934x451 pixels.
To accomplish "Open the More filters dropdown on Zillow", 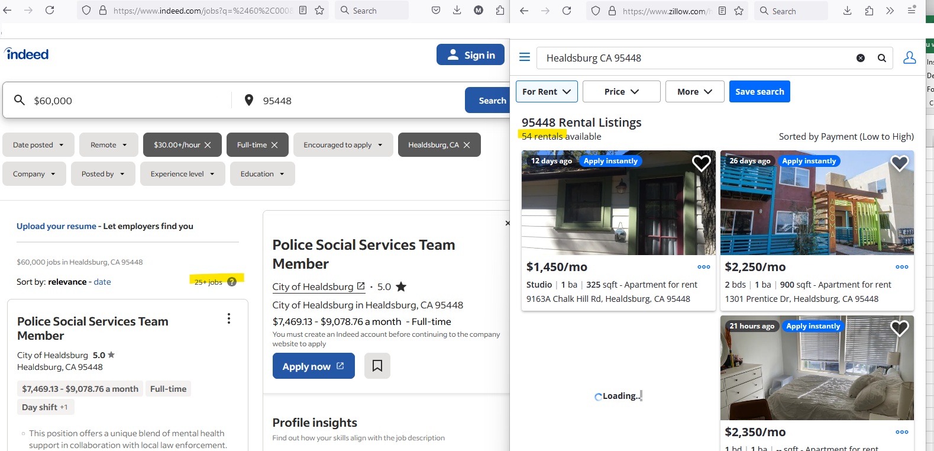I will tap(695, 92).
